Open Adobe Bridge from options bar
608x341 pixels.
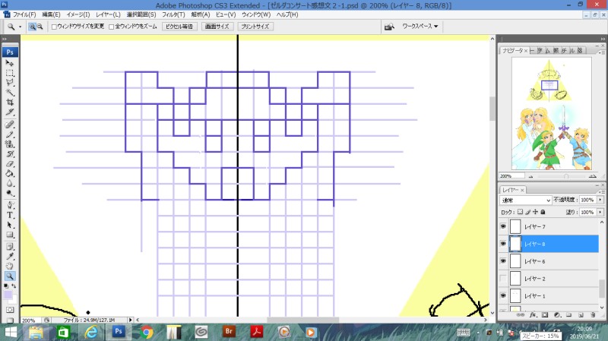click(389, 27)
